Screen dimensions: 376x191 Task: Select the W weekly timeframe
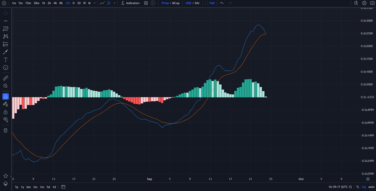point(84,3)
